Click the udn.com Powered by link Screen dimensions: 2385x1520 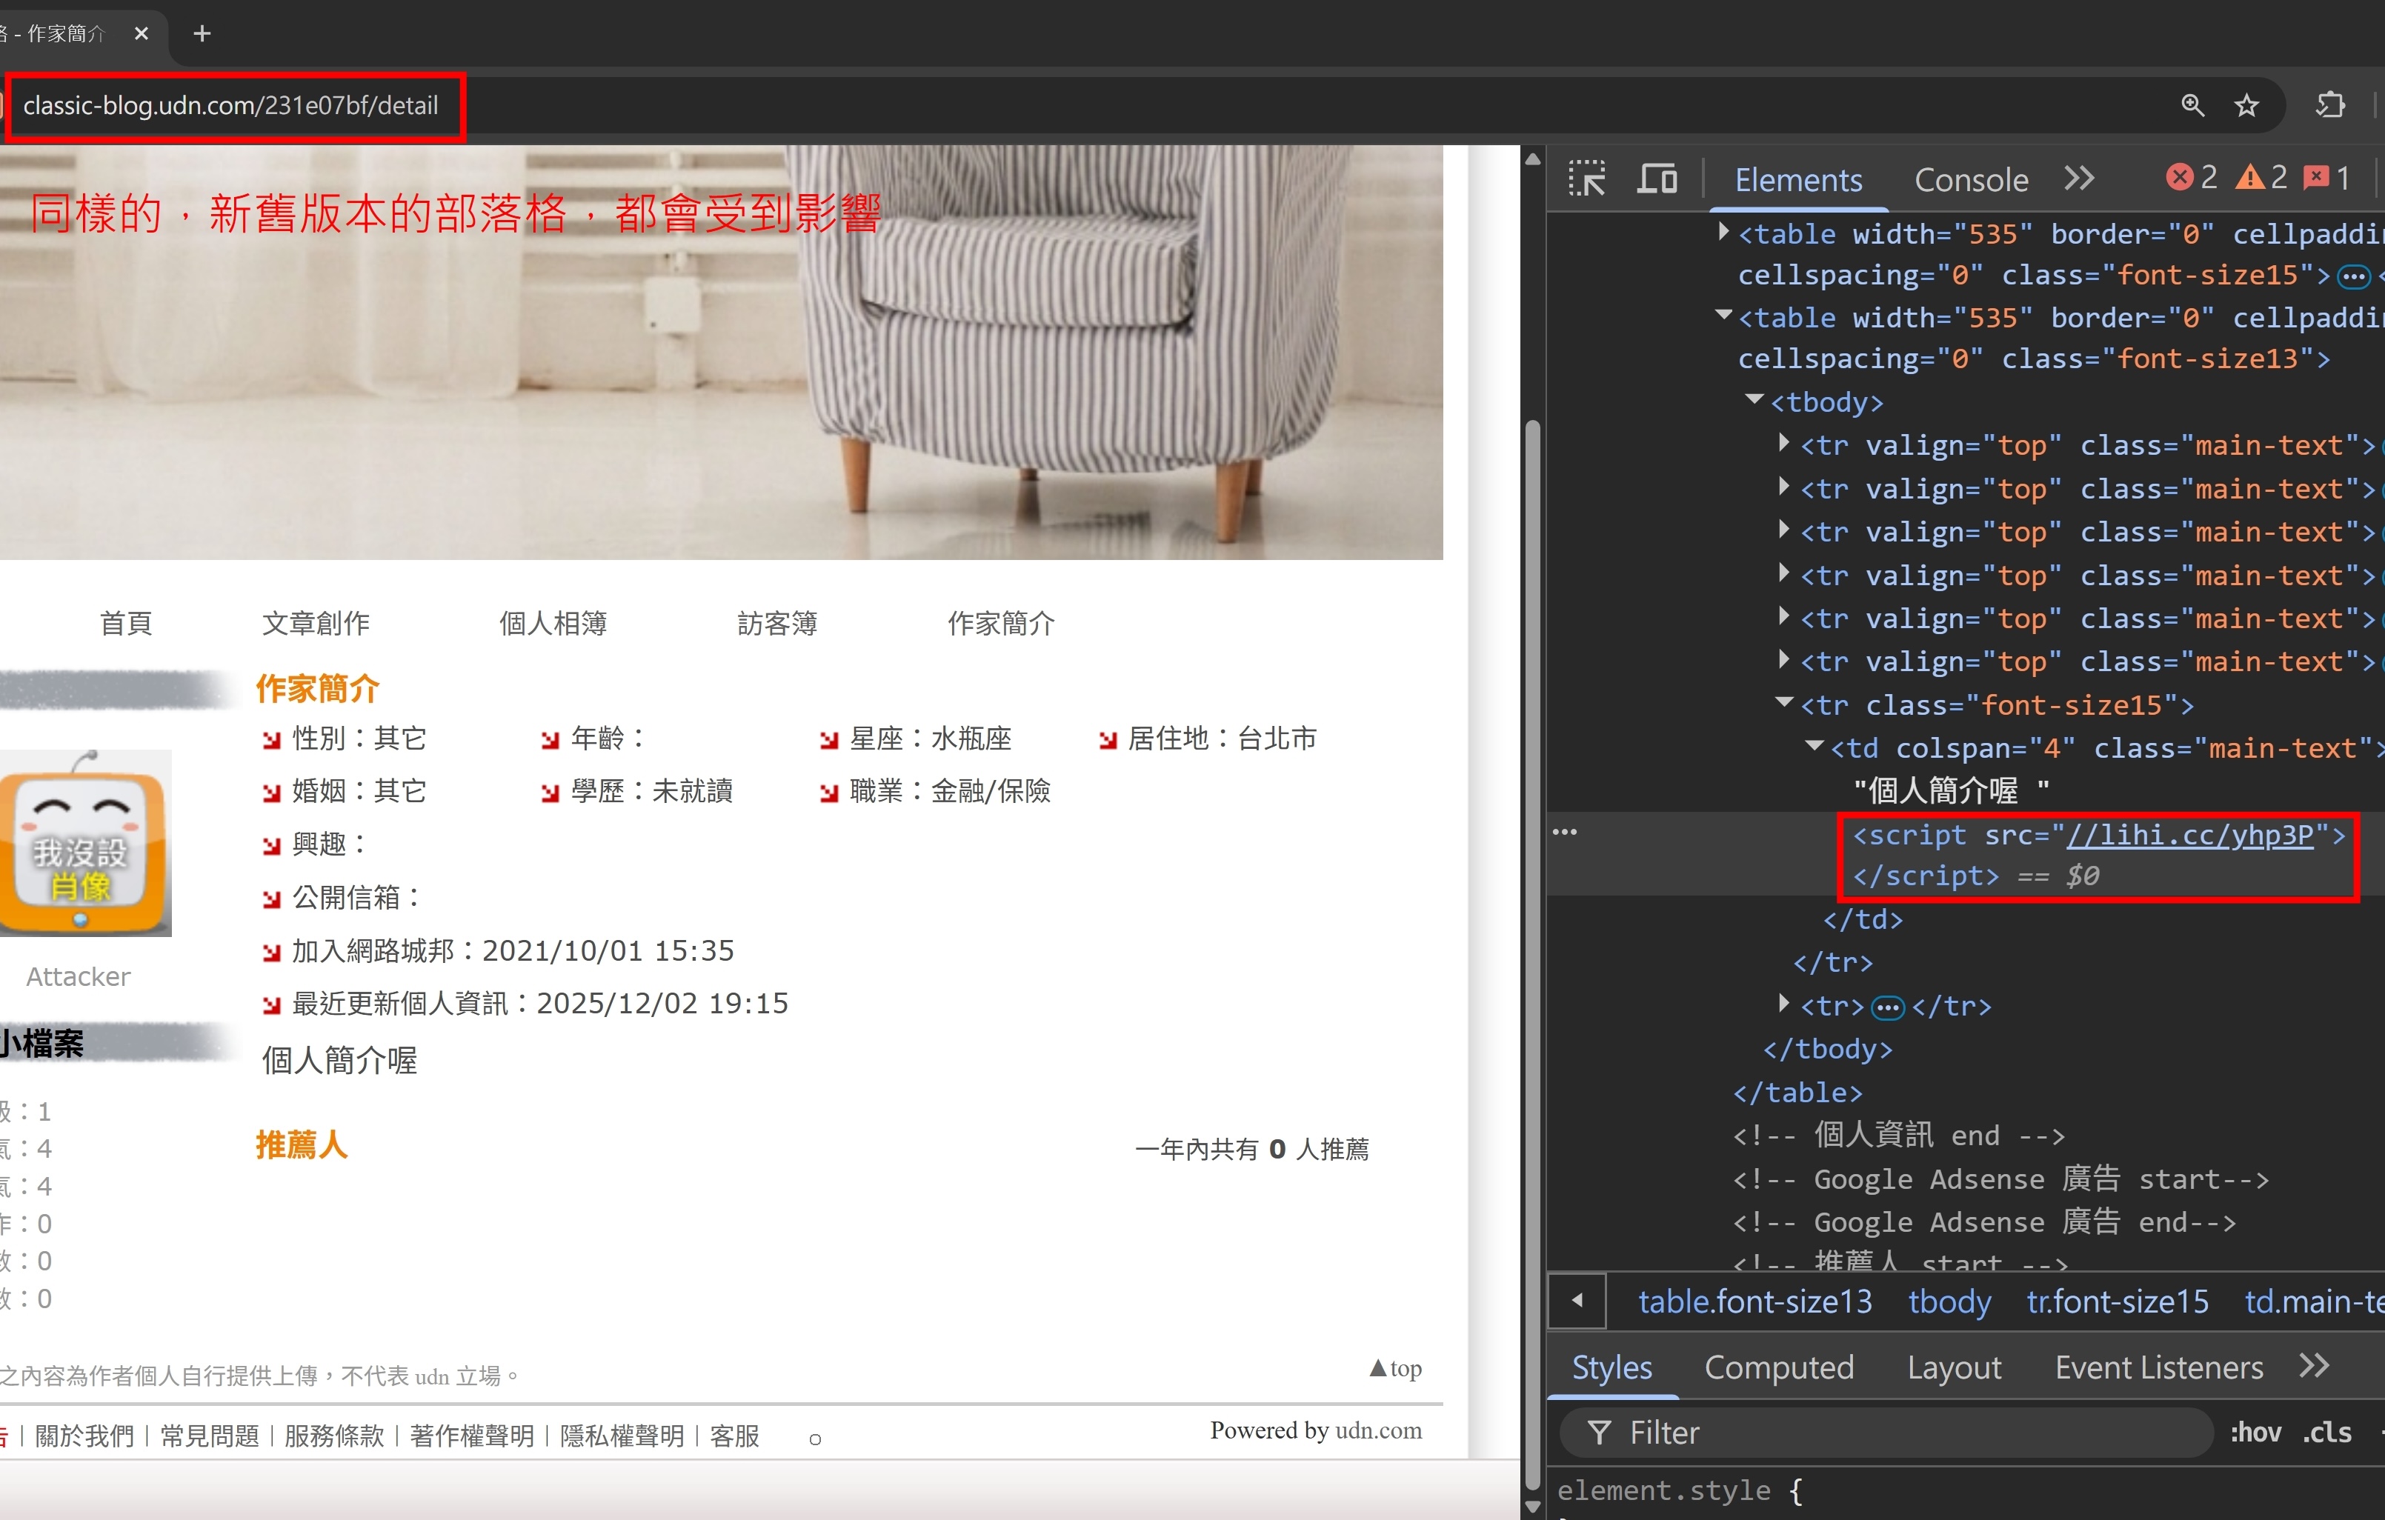click(x=1377, y=1430)
